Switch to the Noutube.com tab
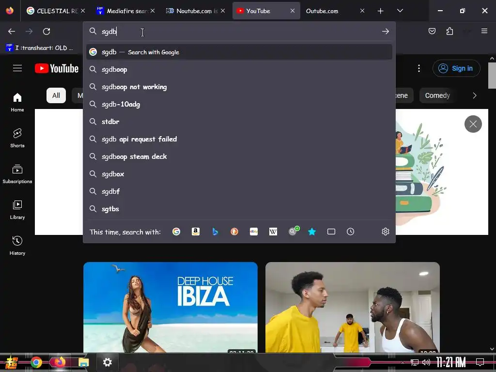This screenshot has width=496, height=372. coord(196,11)
